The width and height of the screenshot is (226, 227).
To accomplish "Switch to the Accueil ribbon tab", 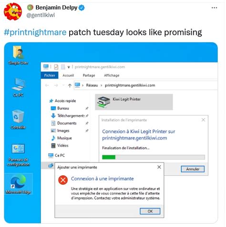I will (x=68, y=75).
